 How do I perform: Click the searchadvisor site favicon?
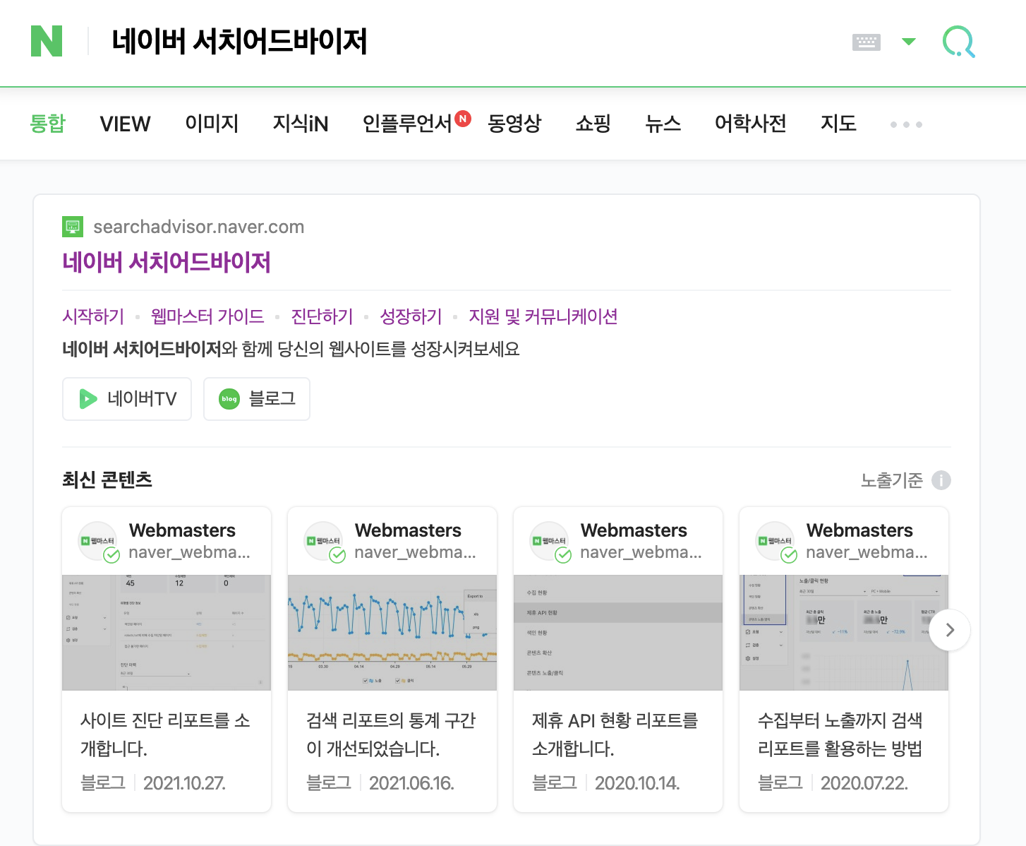(73, 227)
